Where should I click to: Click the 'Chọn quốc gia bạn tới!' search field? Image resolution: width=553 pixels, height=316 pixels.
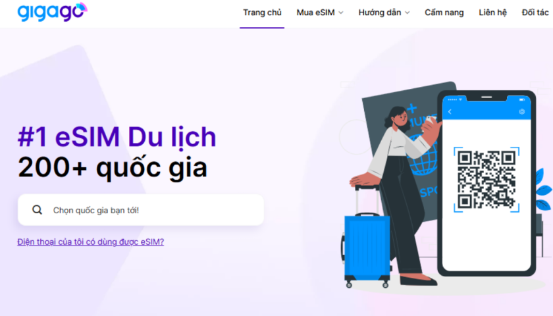[x=141, y=210]
